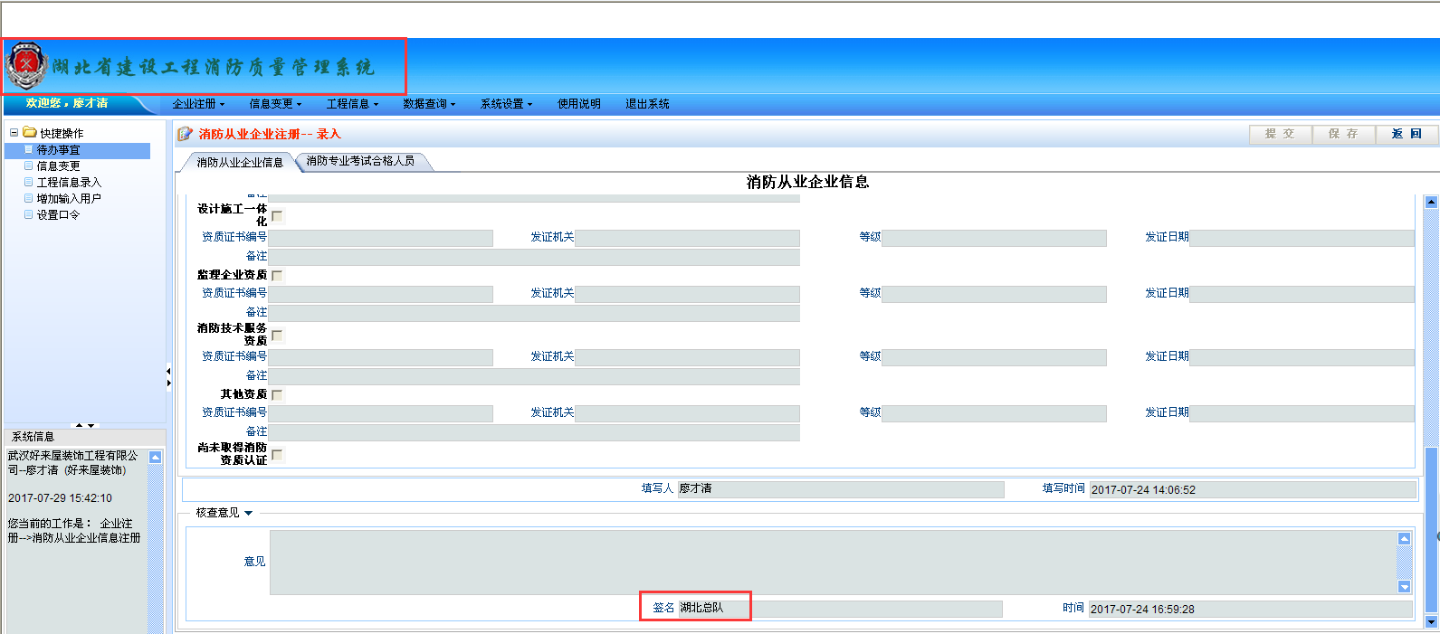The width and height of the screenshot is (1440, 634).
Task: Toggle the 设计施工一体化 checkbox
Action: coord(278,216)
